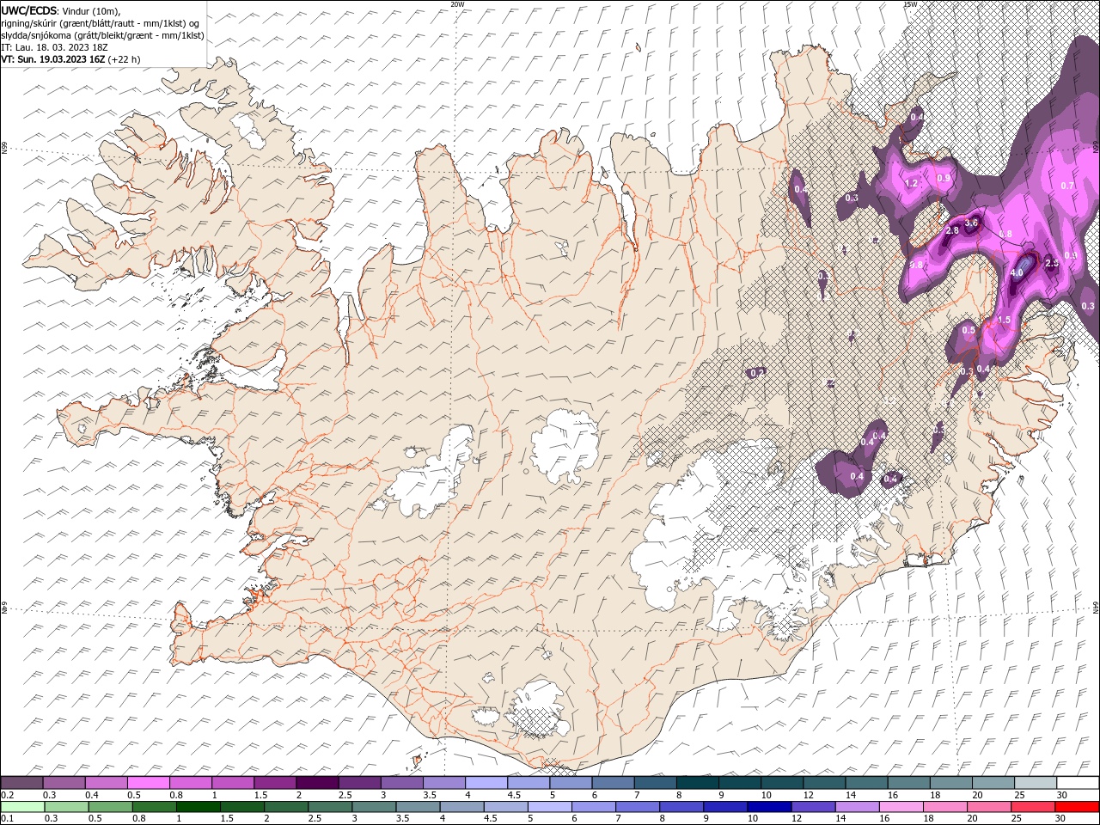1100x825 pixels.
Task: Select top legend swatch starting at 1.5
Action: pyautogui.click(x=274, y=783)
